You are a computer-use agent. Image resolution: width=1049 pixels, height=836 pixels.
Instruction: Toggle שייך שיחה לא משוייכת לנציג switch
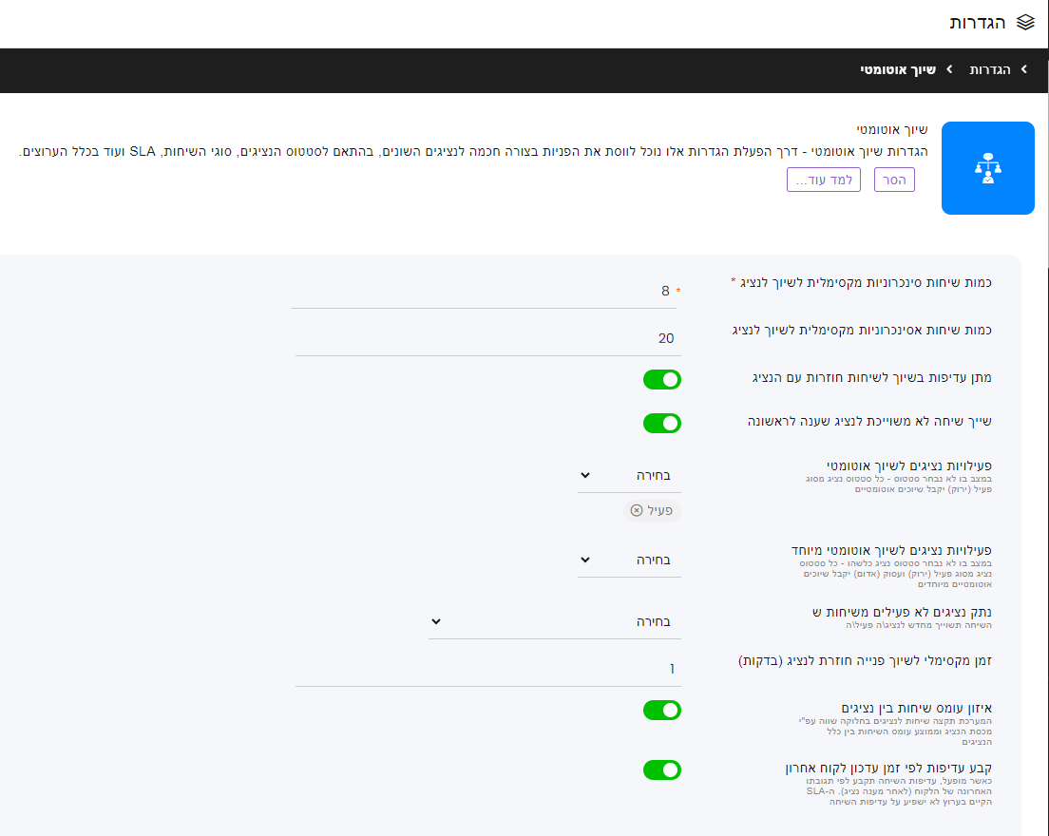[661, 424]
